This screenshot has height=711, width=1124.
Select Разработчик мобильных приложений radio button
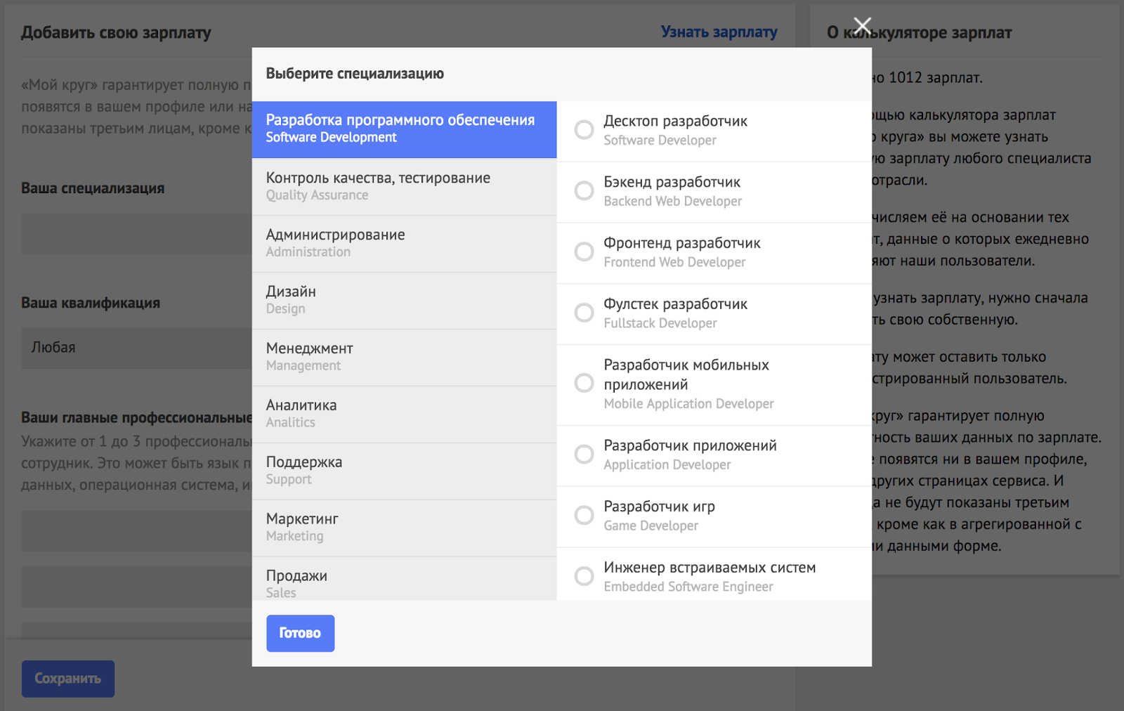pyautogui.click(x=584, y=383)
